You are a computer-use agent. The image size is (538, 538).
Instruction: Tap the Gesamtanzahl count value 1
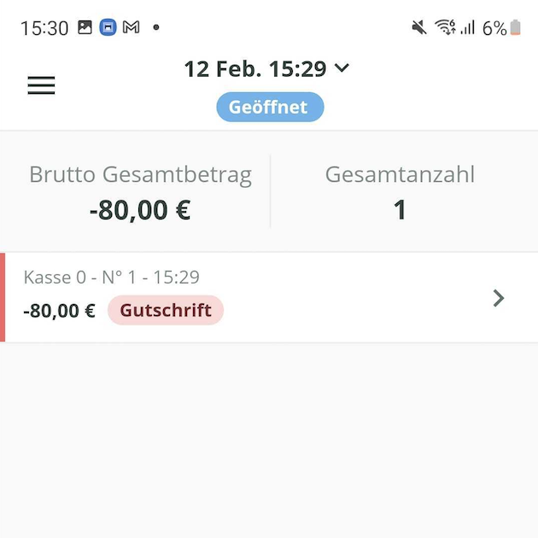tap(400, 209)
